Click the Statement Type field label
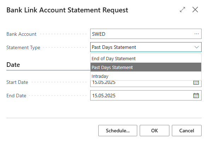 tap(23, 48)
